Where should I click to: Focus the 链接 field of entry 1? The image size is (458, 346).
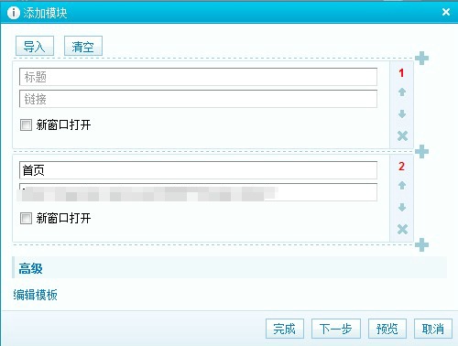198,99
